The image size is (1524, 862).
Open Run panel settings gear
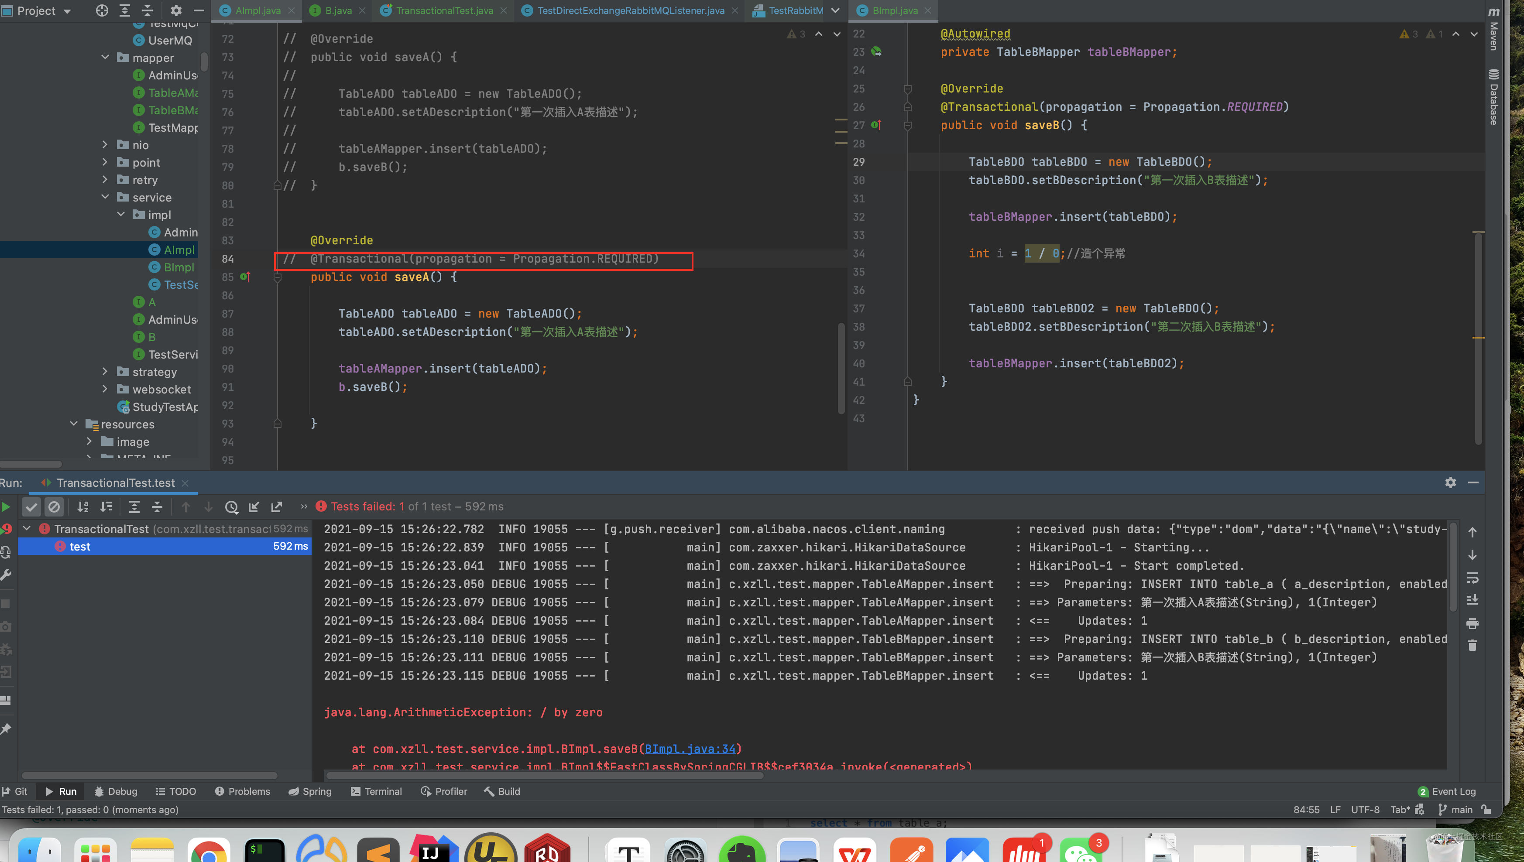1450,482
